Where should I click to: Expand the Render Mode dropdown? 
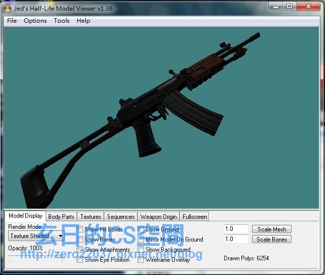(37, 236)
